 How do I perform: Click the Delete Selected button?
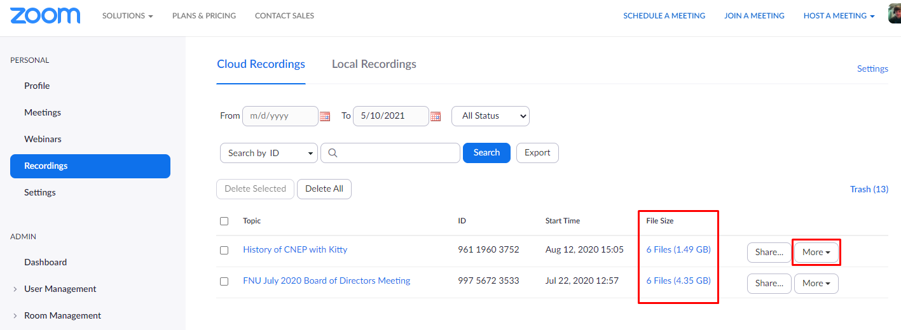pyautogui.click(x=256, y=189)
